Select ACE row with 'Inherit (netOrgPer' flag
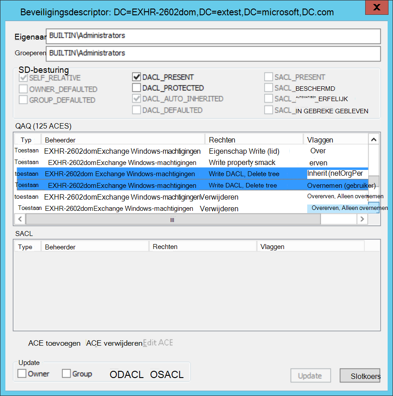393x396 pixels. (x=192, y=174)
